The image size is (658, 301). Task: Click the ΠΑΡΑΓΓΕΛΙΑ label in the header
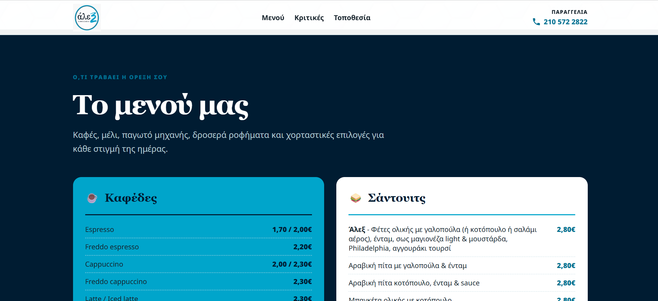pos(569,12)
